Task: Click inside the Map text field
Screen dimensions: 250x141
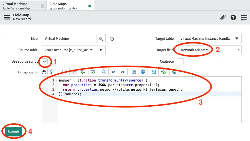Action: pyautogui.click(x=69, y=39)
